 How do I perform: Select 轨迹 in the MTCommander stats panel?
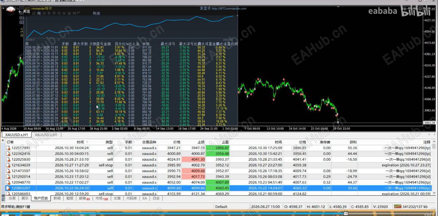[96, 13]
